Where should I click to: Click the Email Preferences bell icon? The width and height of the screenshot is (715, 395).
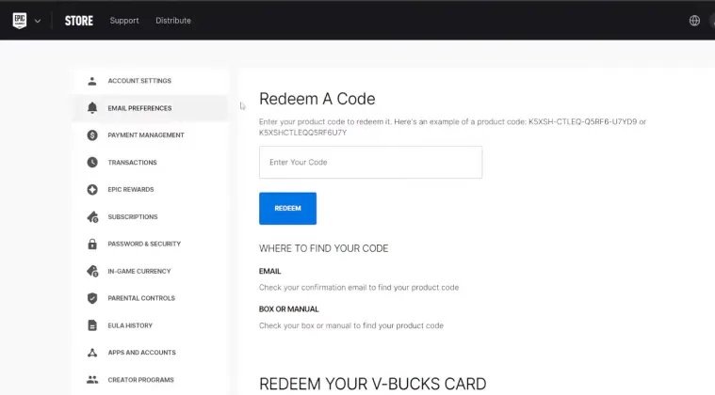[x=92, y=108]
